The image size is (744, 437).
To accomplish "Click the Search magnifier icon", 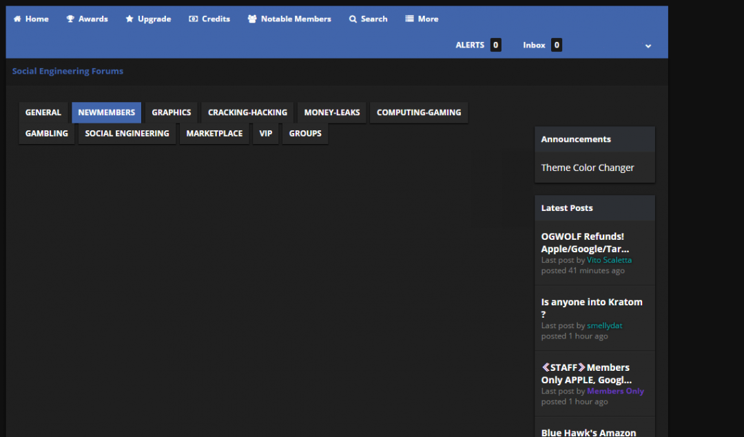I will (x=353, y=19).
